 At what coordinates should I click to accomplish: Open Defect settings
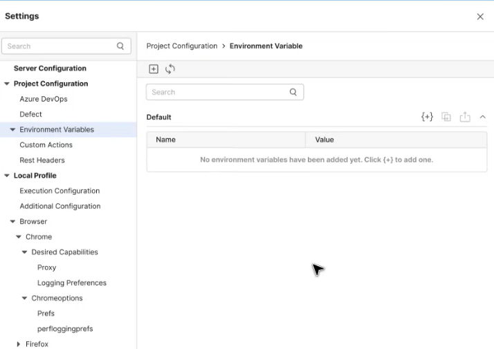click(30, 114)
